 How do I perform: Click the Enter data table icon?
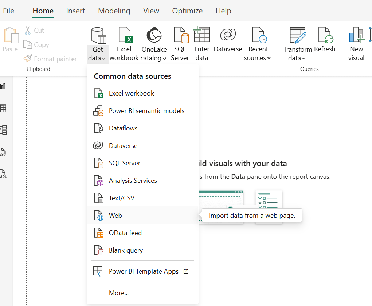click(x=201, y=35)
